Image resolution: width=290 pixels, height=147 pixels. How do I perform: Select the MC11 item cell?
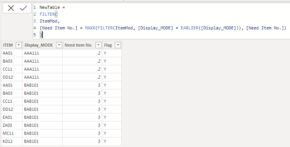pos(12,133)
